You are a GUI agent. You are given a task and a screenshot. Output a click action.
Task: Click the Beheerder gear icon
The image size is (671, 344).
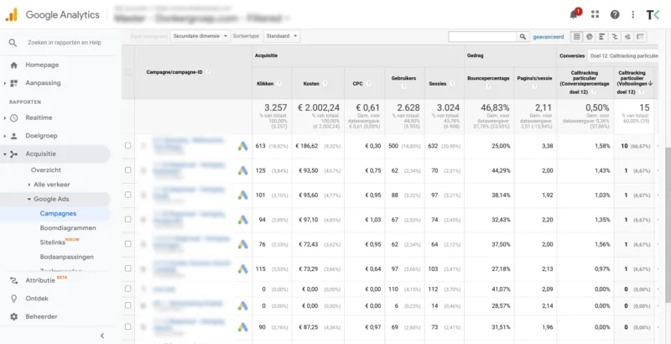click(x=13, y=316)
